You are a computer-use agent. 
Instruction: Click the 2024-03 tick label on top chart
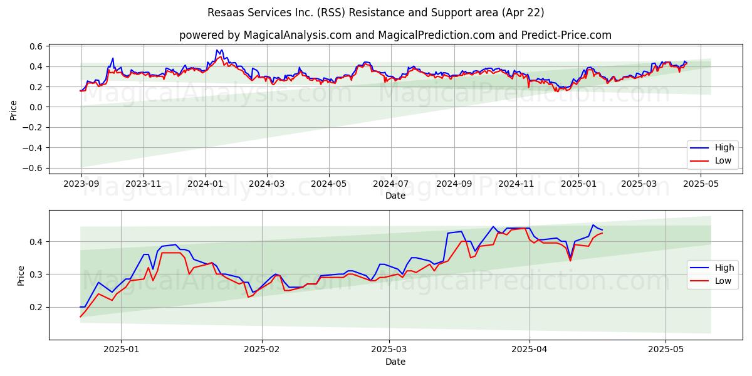tap(267, 184)
